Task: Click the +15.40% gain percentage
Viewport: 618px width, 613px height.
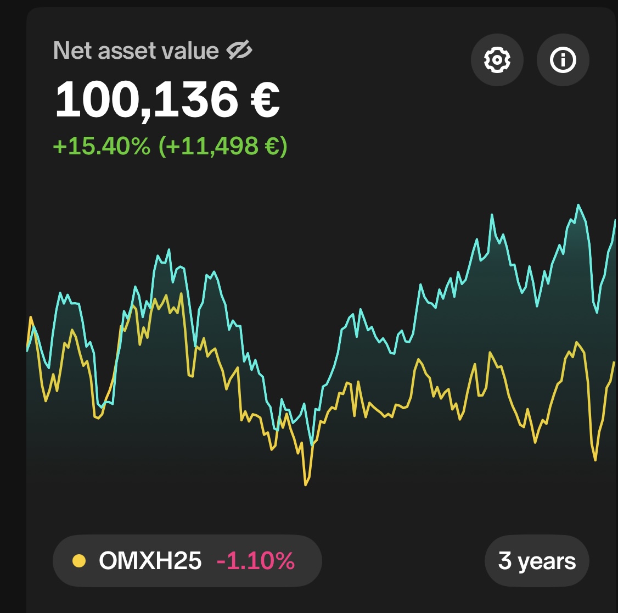Action: 102,146
